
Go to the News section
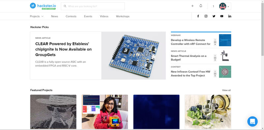pyautogui.click(x=54, y=16)
